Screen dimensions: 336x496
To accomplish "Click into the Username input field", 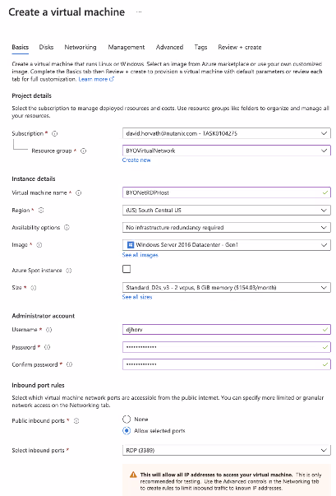I will click(227, 330).
